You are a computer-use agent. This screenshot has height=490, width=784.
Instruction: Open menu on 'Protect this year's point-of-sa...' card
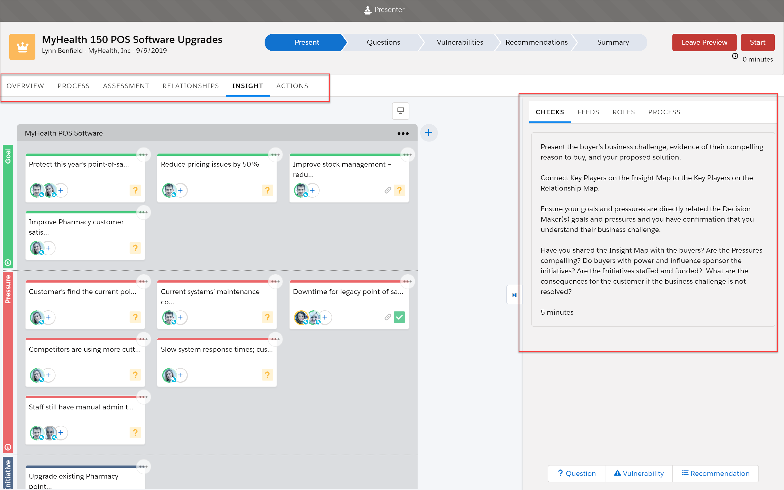(x=143, y=155)
